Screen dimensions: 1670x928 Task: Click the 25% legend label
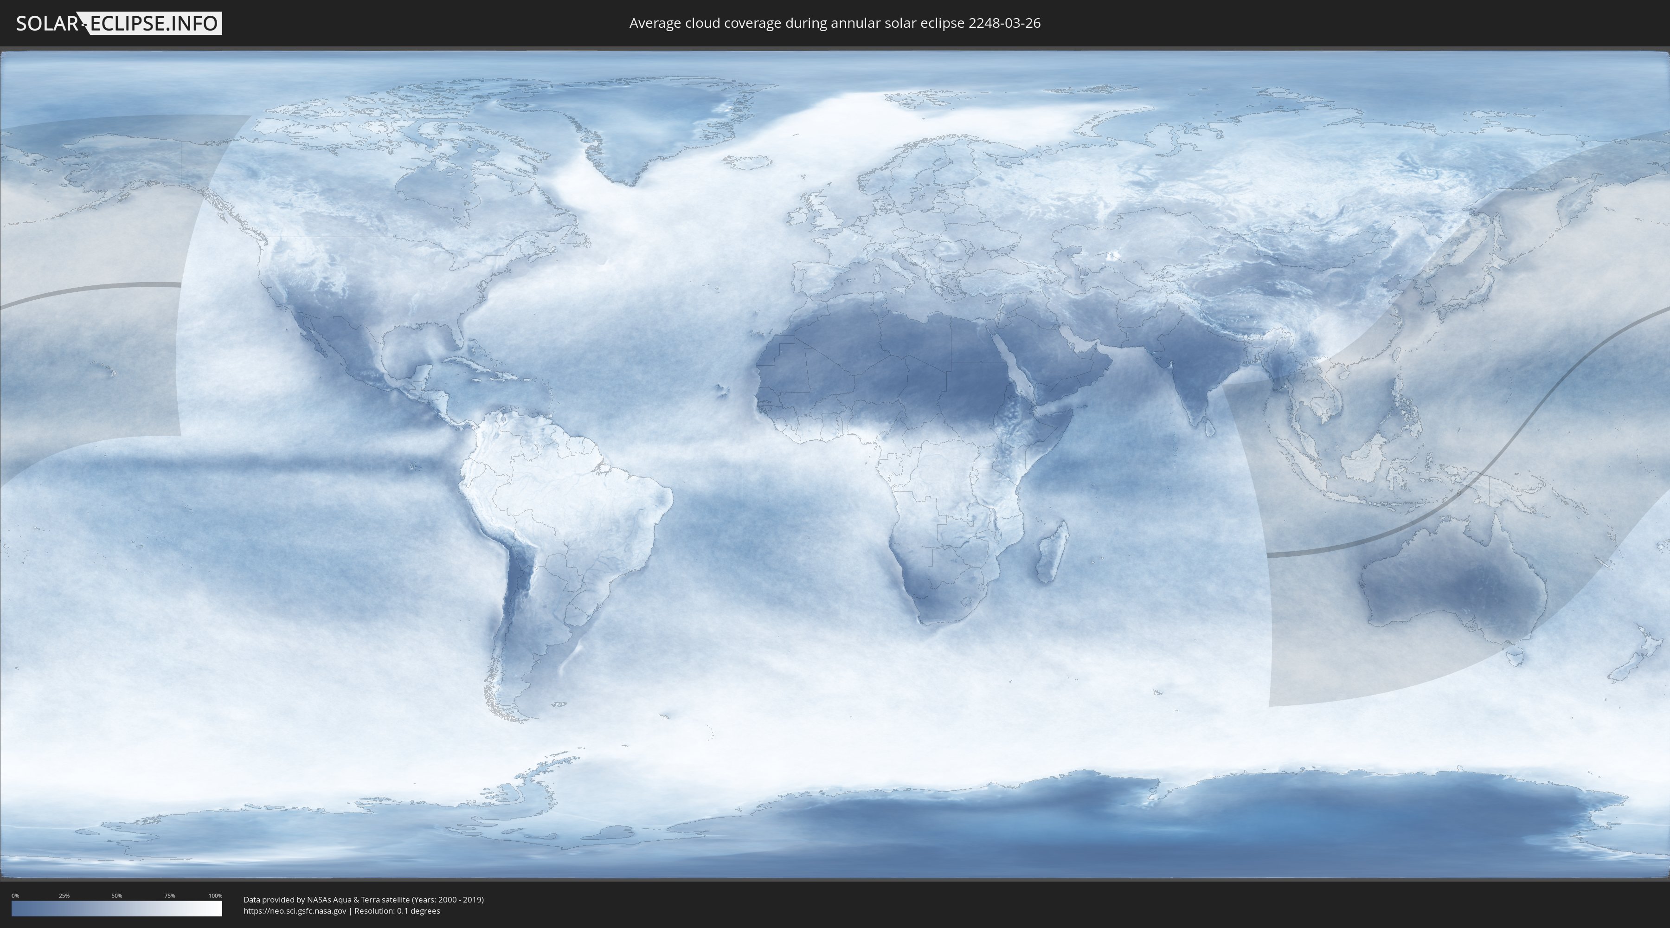(x=64, y=896)
